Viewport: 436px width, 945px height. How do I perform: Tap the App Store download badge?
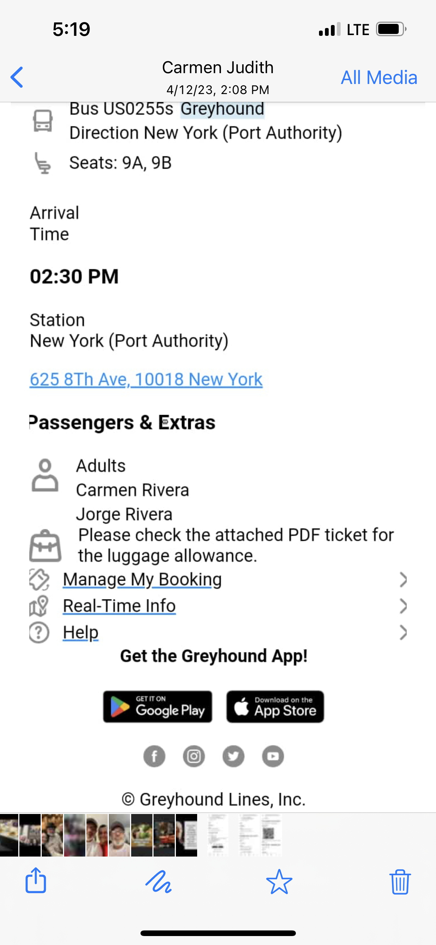click(x=275, y=707)
